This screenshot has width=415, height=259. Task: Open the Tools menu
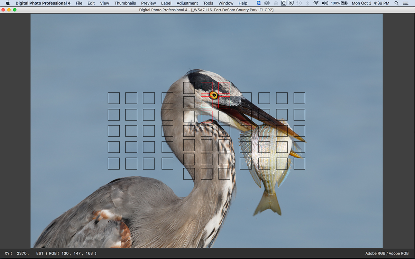click(x=208, y=3)
